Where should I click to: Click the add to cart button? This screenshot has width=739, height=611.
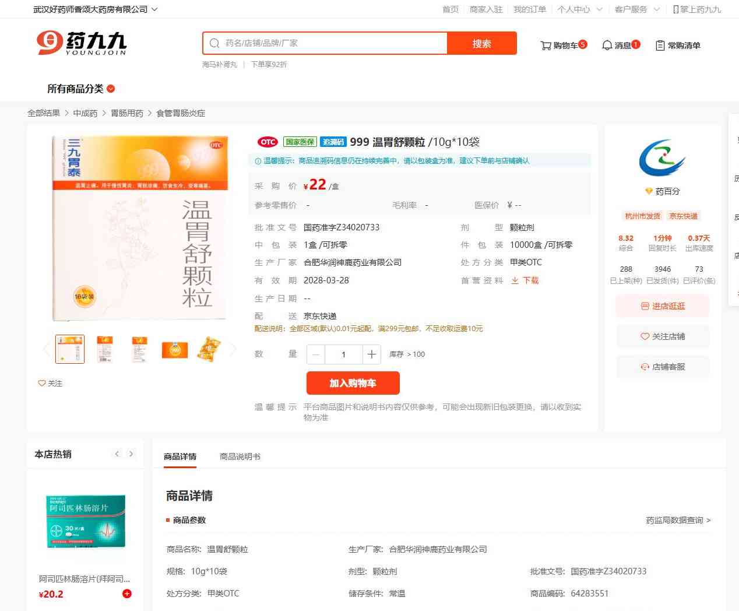pyautogui.click(x=353, y=383)
